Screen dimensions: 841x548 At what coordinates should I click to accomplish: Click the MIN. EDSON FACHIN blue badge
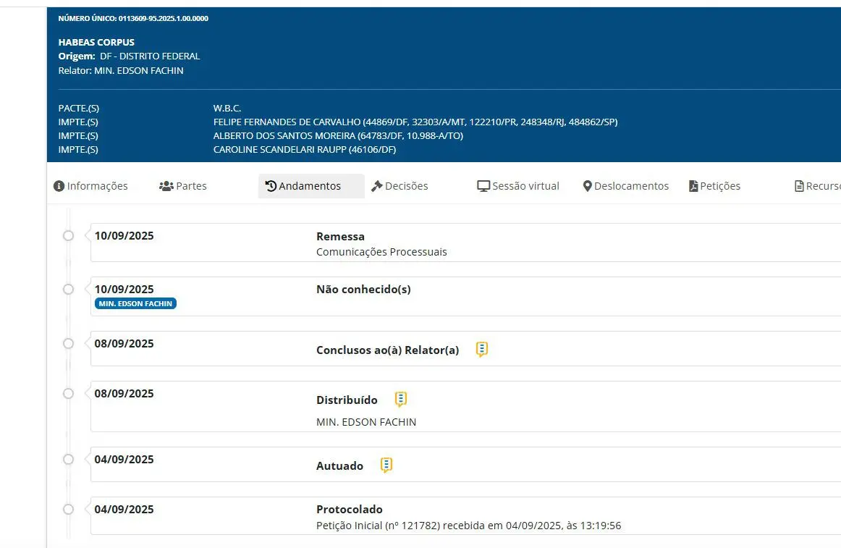pos(135,304)
